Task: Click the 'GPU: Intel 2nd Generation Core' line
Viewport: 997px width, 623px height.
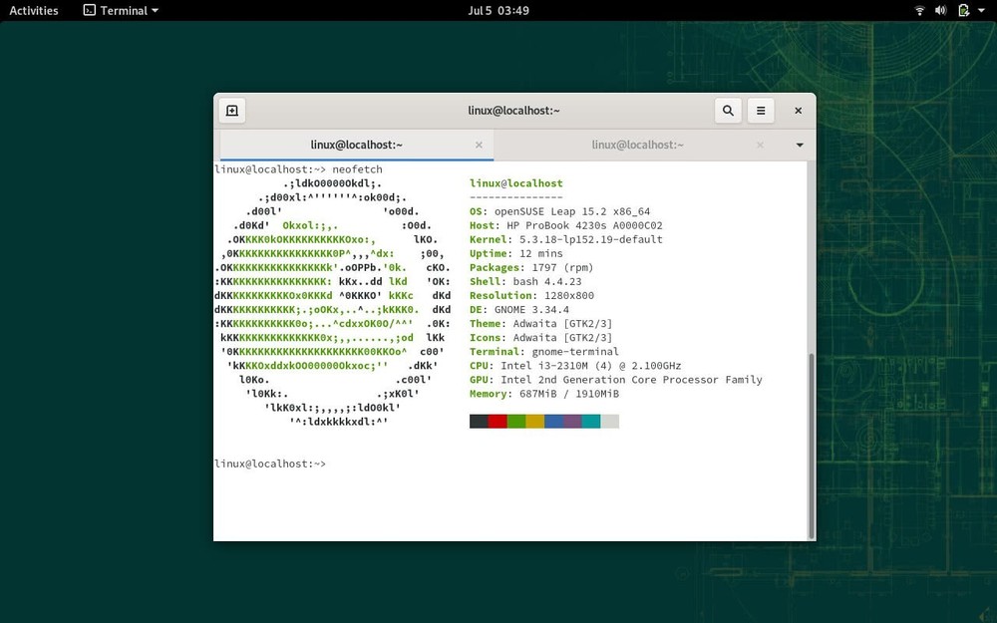Action: coord(616,380)
